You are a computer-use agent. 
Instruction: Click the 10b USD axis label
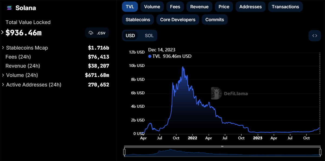pos(137,66)
